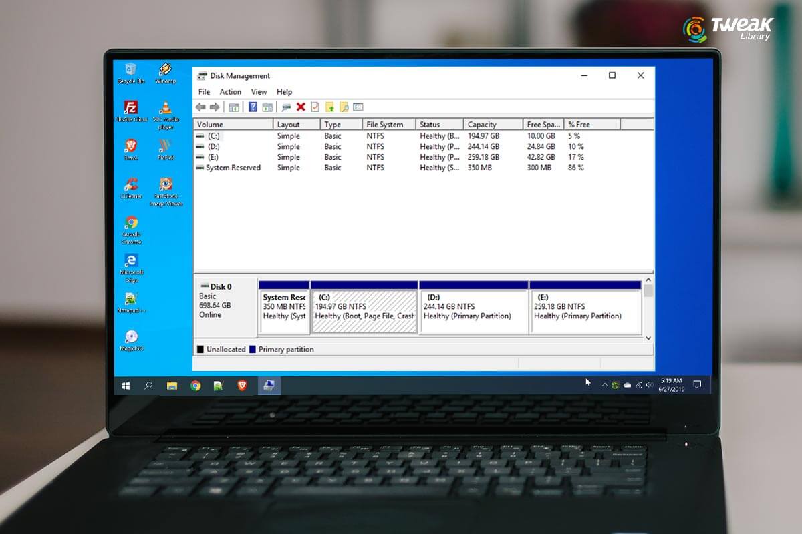Click the Forward navigation arrow

point(213,107)
